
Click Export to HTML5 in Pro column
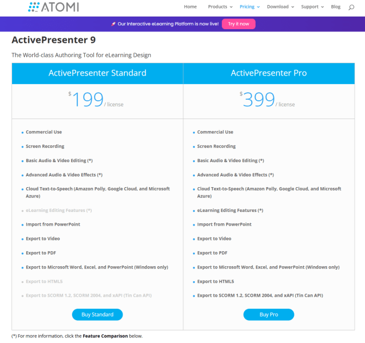coord(215,281)
